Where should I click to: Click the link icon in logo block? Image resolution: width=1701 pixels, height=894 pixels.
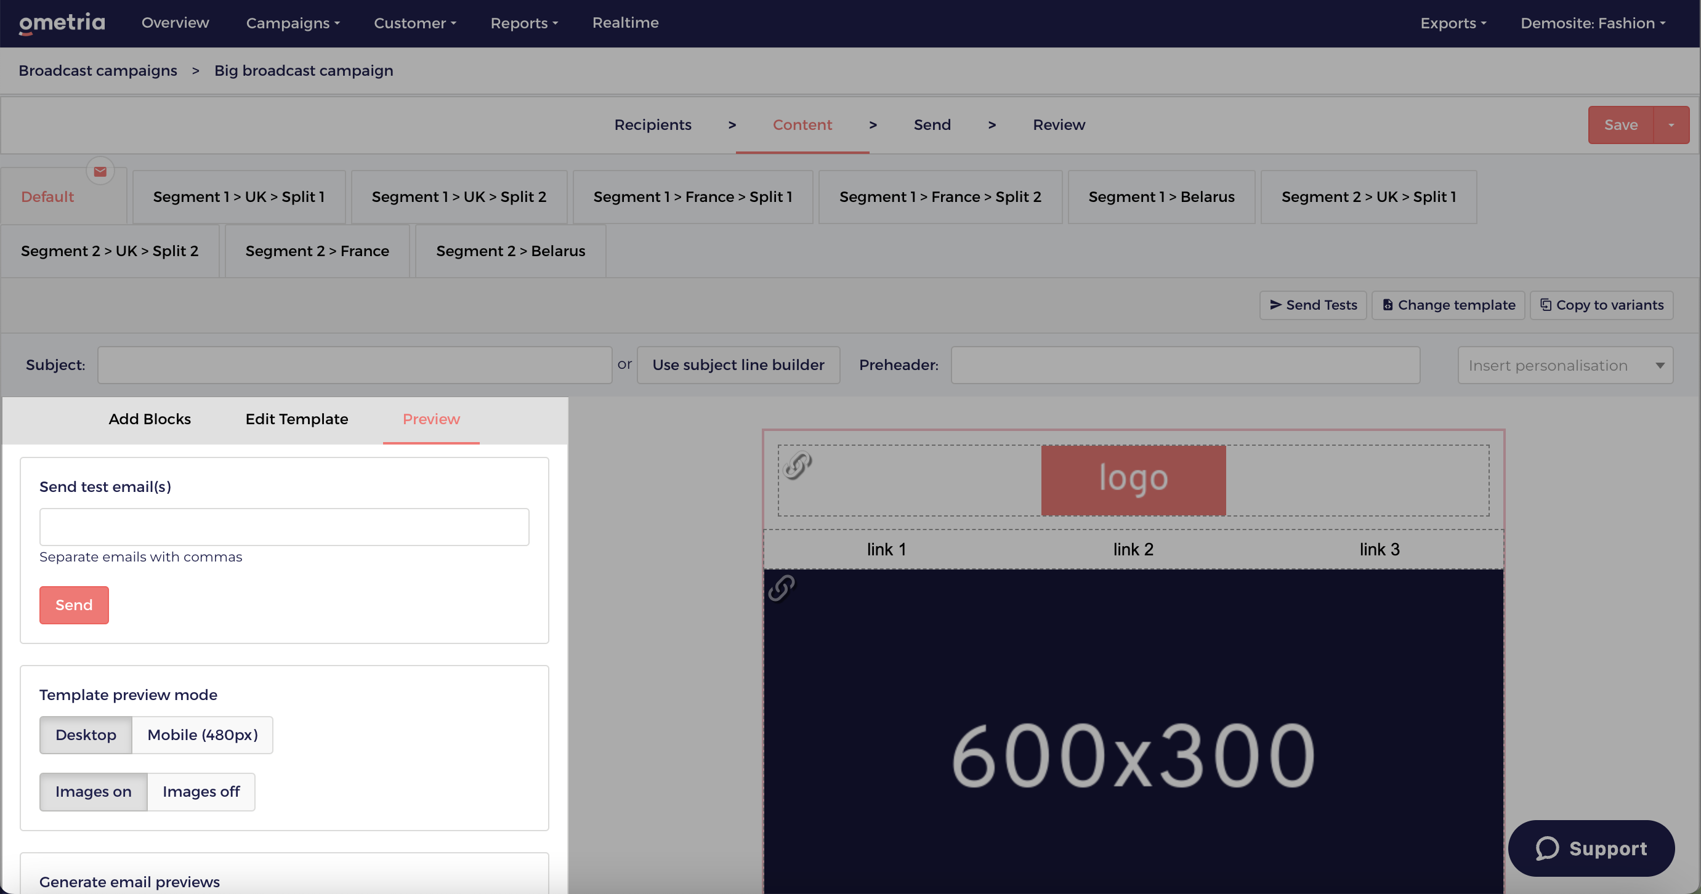coord(798,465)
